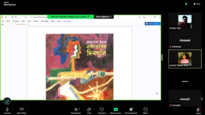Open the AI Companion
Viewport: 205px width, 115px height.
coord(131,109)
